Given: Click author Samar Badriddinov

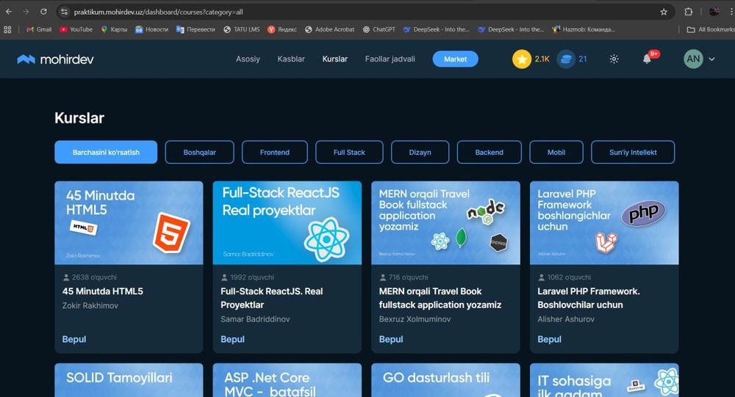Looking at the screenshot, I should (255, 319).
